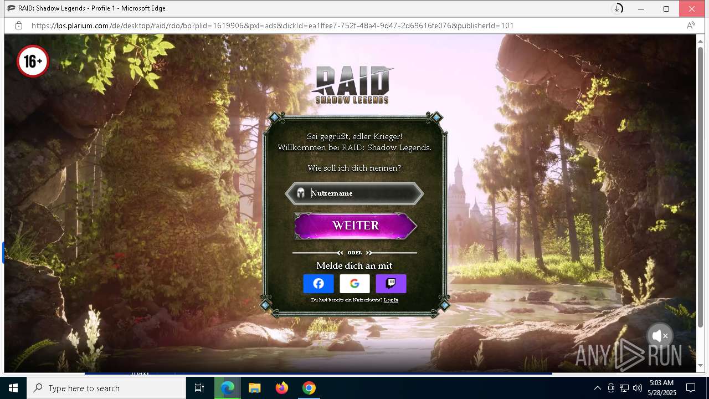Close the Microsoft Edge window
The image size is (709, 399).
[692, 8]
